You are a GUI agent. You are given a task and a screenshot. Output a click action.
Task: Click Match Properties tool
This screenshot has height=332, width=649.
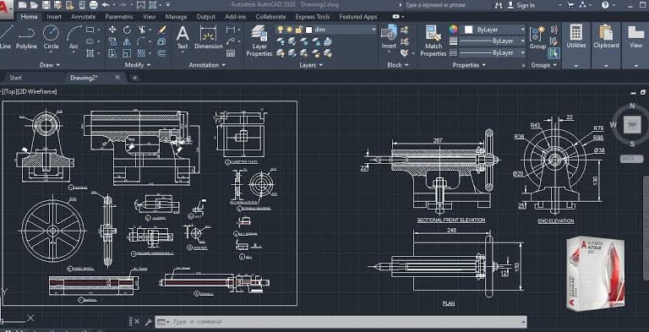tap(433, 41)
